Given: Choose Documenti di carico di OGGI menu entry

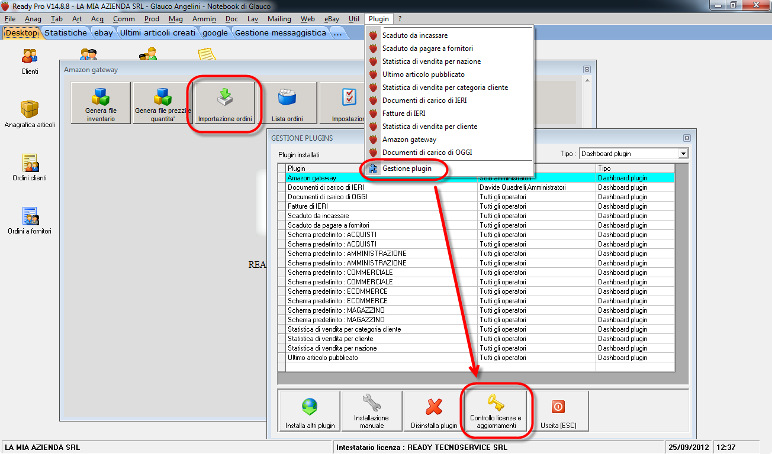Looking at the screenshot, I should pos(450,153).
